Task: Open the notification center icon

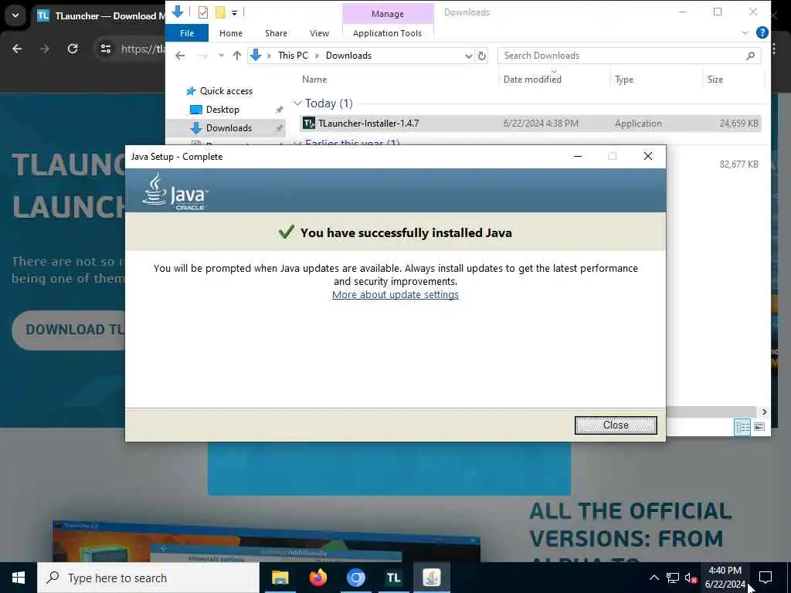Action: pyautogui.click(x=766, y=578)
